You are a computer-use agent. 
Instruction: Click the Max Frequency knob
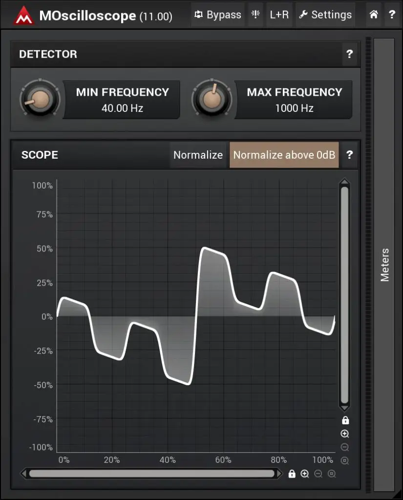tap(212, 99)
